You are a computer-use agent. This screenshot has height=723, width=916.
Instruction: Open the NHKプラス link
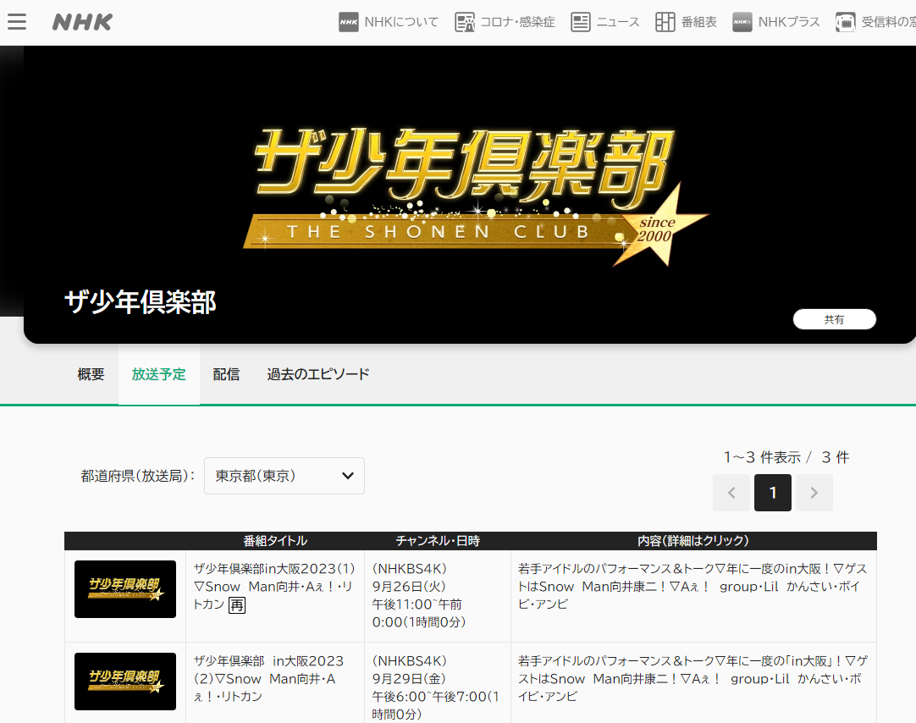pyautogui.click(x=789, y=22)
